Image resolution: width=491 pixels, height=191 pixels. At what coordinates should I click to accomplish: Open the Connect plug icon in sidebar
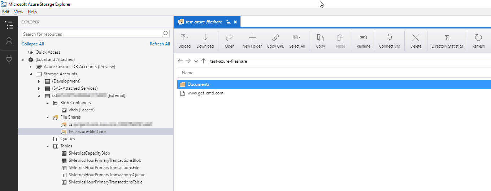[x=9, y=59]
